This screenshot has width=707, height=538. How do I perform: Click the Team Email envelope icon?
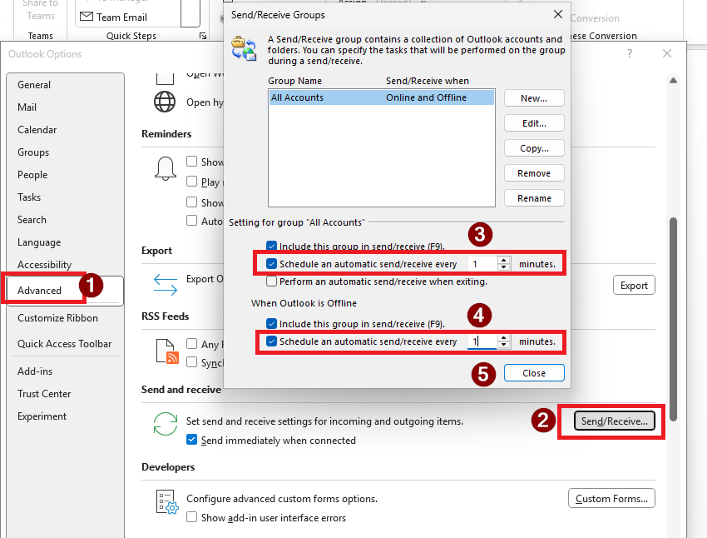pos(87,17)
